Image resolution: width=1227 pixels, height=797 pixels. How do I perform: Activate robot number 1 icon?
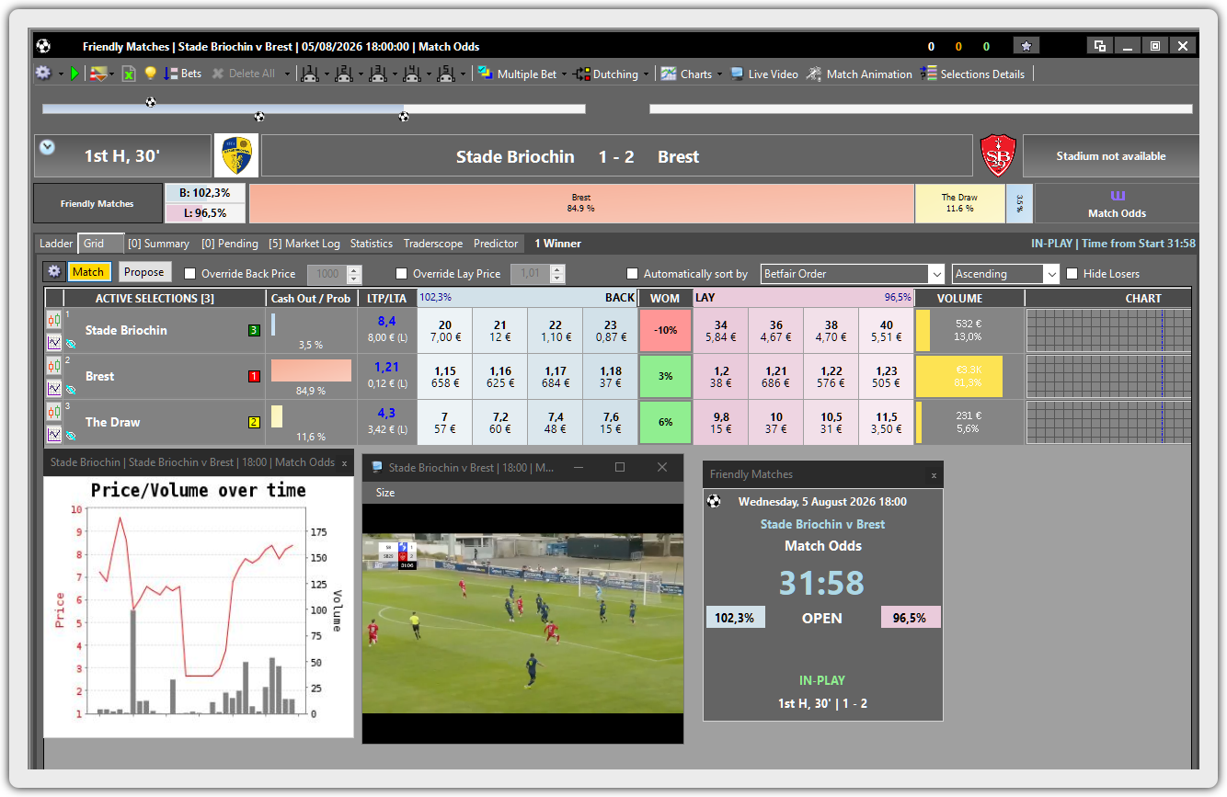pos(310,74)
